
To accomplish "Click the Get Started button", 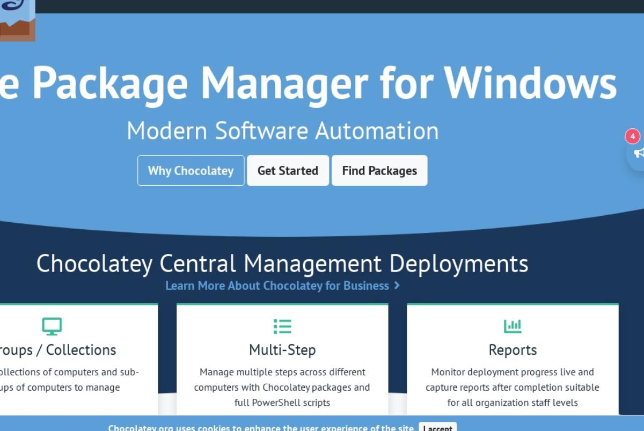I will coord(288,171).
